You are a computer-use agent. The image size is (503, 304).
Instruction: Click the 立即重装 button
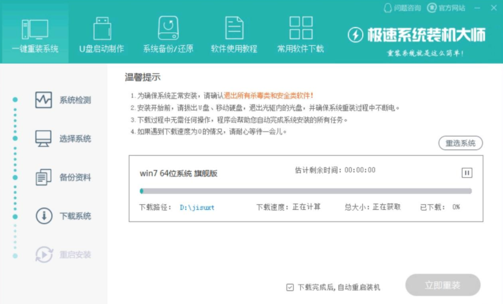[x=443, y=285]
